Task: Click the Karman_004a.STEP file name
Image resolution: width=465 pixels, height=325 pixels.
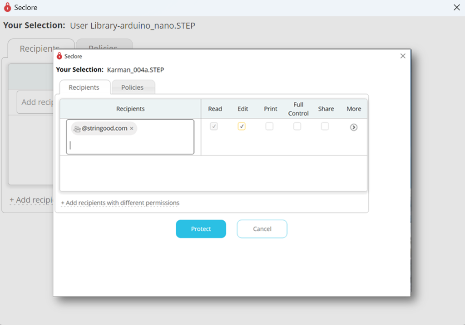Action: 135,70
